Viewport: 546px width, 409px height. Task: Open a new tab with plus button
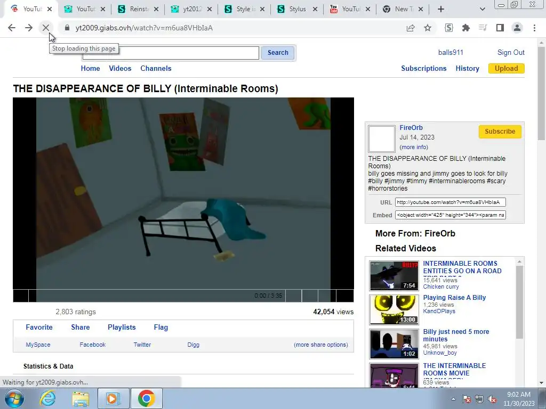click(x=441, y=9)
